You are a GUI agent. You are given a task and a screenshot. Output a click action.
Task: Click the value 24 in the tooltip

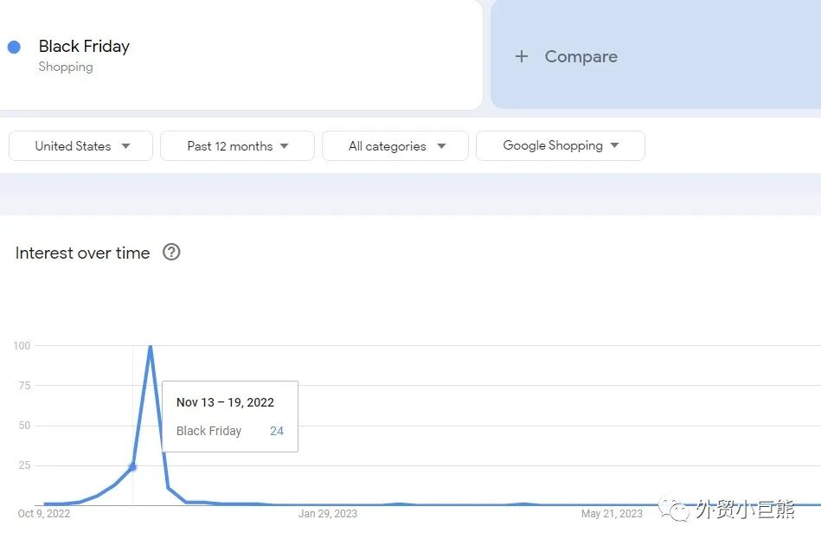(277, 431)
